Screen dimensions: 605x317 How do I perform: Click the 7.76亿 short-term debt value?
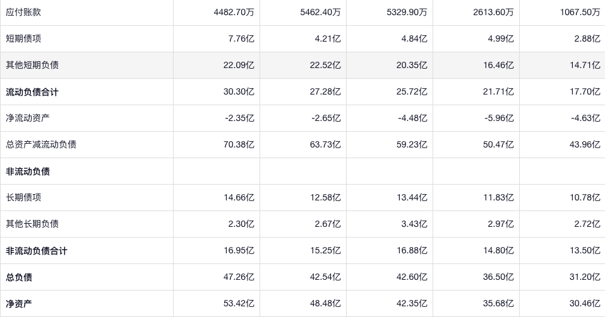pos(243,38)
